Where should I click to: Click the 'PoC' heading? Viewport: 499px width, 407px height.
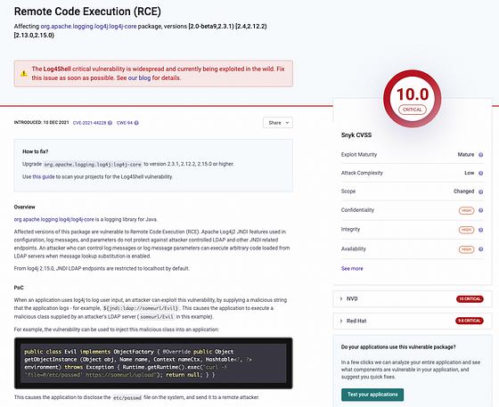click(x=19, y=288)
